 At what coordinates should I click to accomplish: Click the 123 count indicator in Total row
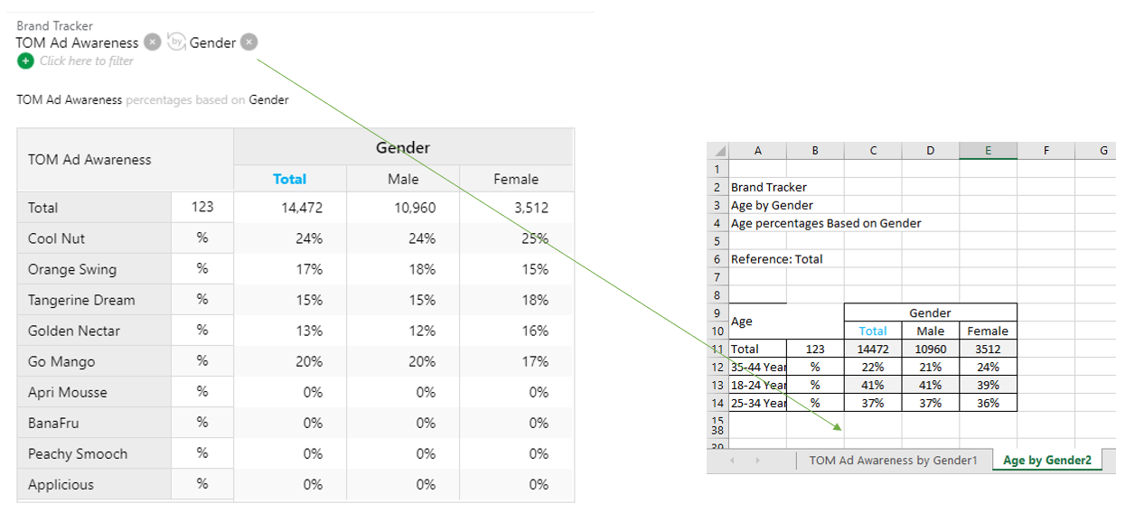point(202,207)
